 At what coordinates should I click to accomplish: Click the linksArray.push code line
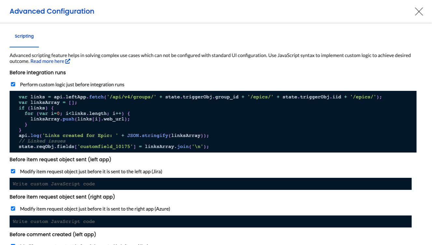[80, 119]
